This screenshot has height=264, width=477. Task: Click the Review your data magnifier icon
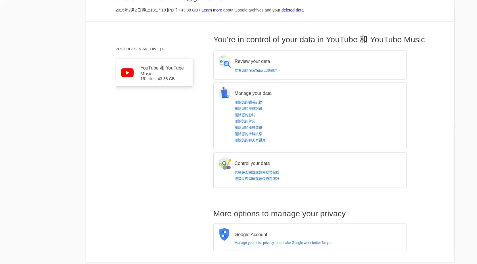(225, 61)
